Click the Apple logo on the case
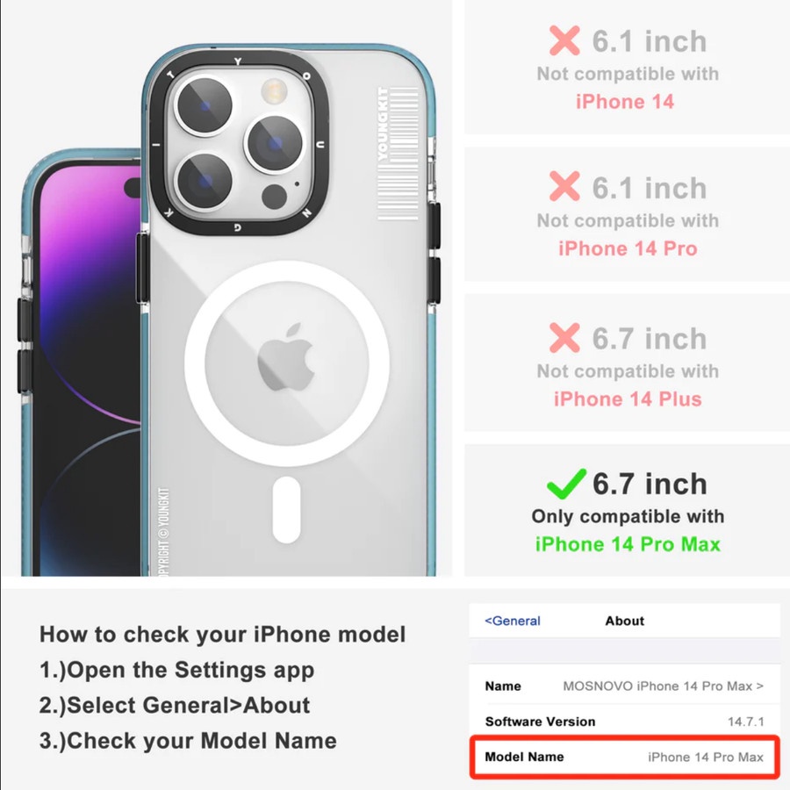This screenshot has height=790, width=790. click(286, 357)
